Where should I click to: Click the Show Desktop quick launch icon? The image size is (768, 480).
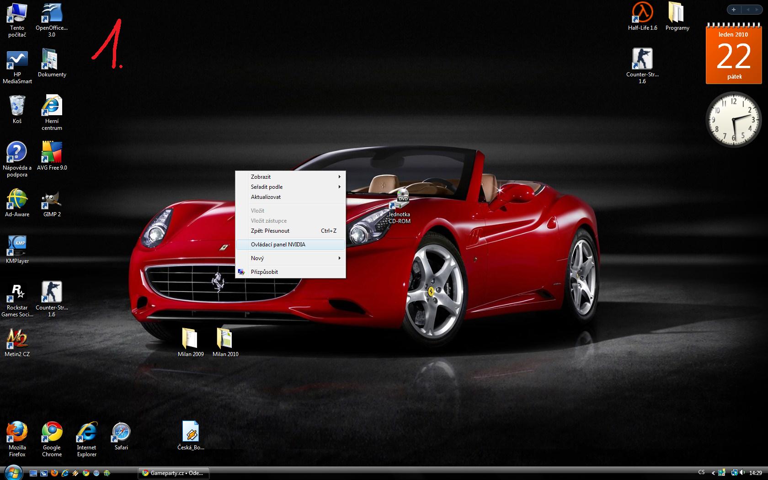coord(33,473)
